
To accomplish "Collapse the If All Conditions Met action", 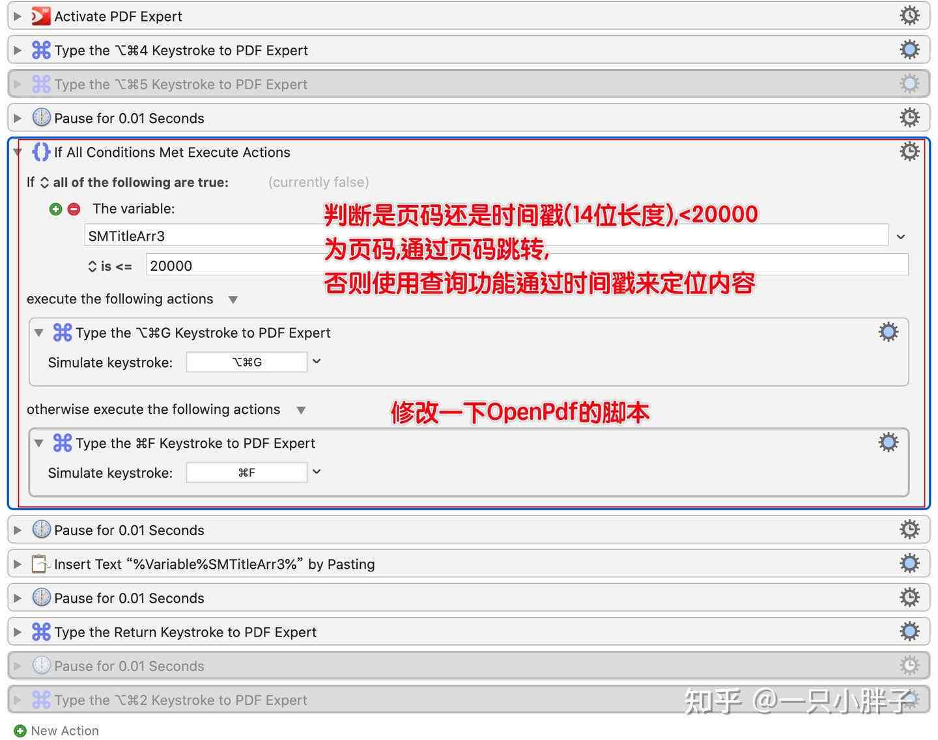I will [x=18, y=152].
